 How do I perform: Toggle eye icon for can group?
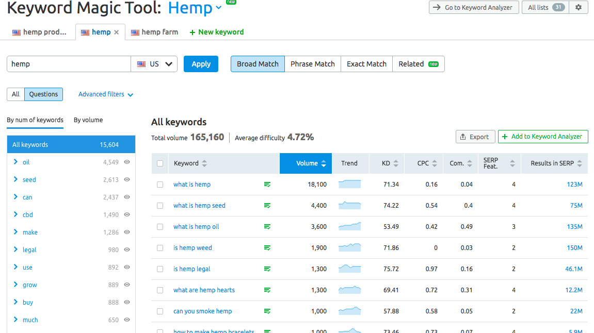click(x=127, y=197)
